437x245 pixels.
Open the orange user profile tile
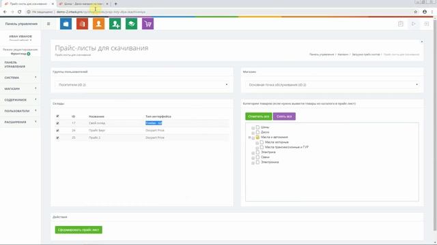98,24
